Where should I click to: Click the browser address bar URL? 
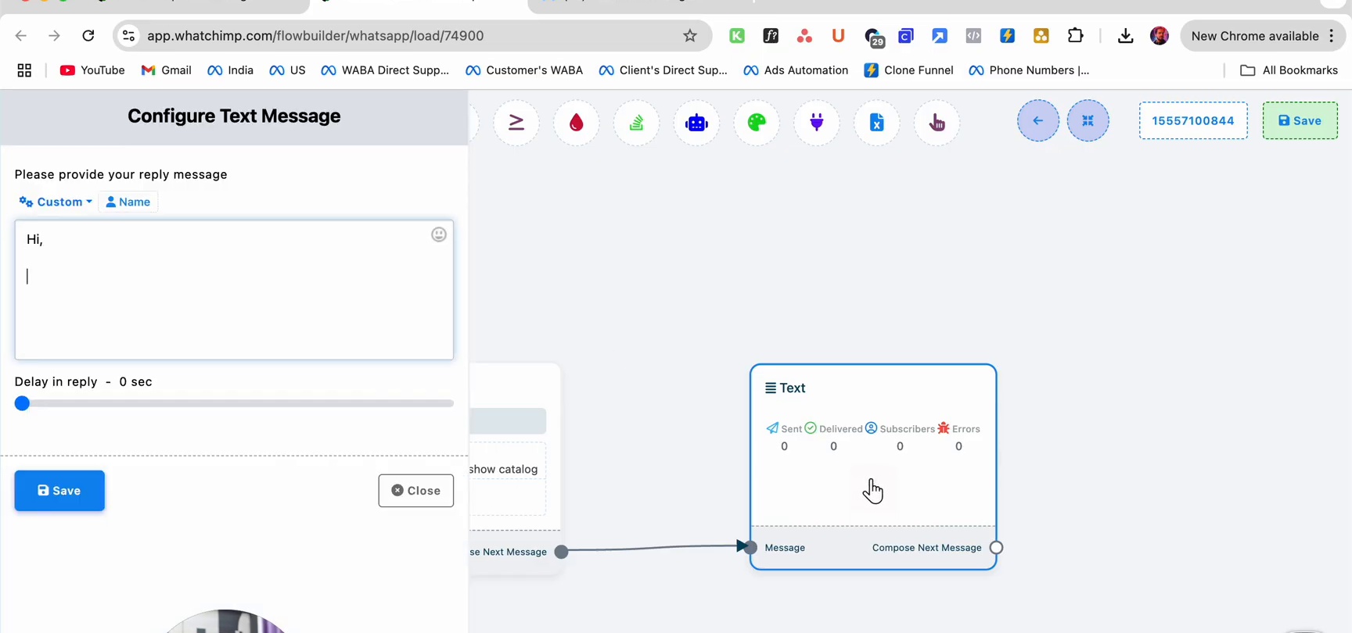[315, 36]
